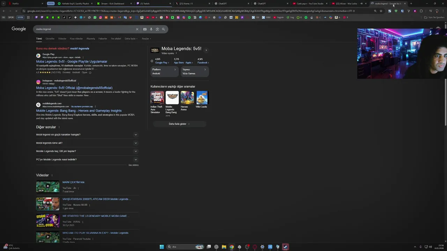447x251 pixels.
Task: Switch to the Kısa videolar tab
Action: [x=76, y=39]
